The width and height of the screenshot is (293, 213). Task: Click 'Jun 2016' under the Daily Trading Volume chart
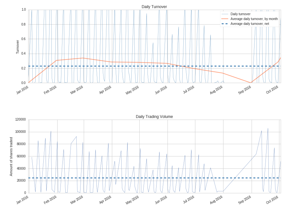pos(161,200)
